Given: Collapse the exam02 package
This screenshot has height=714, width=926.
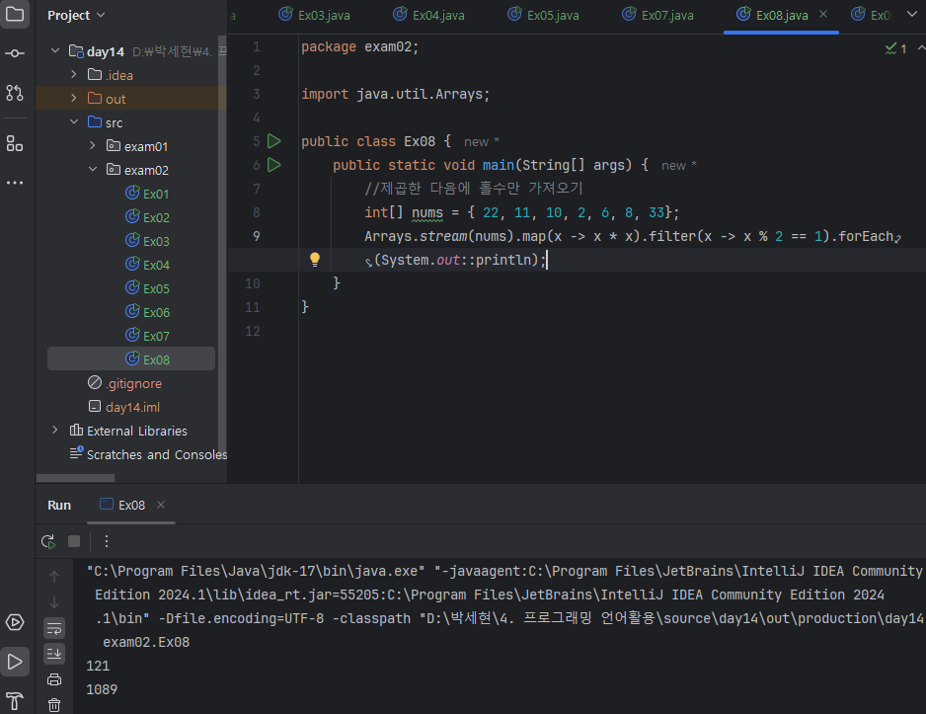Looking at the screenshot, I should [93, 169].
